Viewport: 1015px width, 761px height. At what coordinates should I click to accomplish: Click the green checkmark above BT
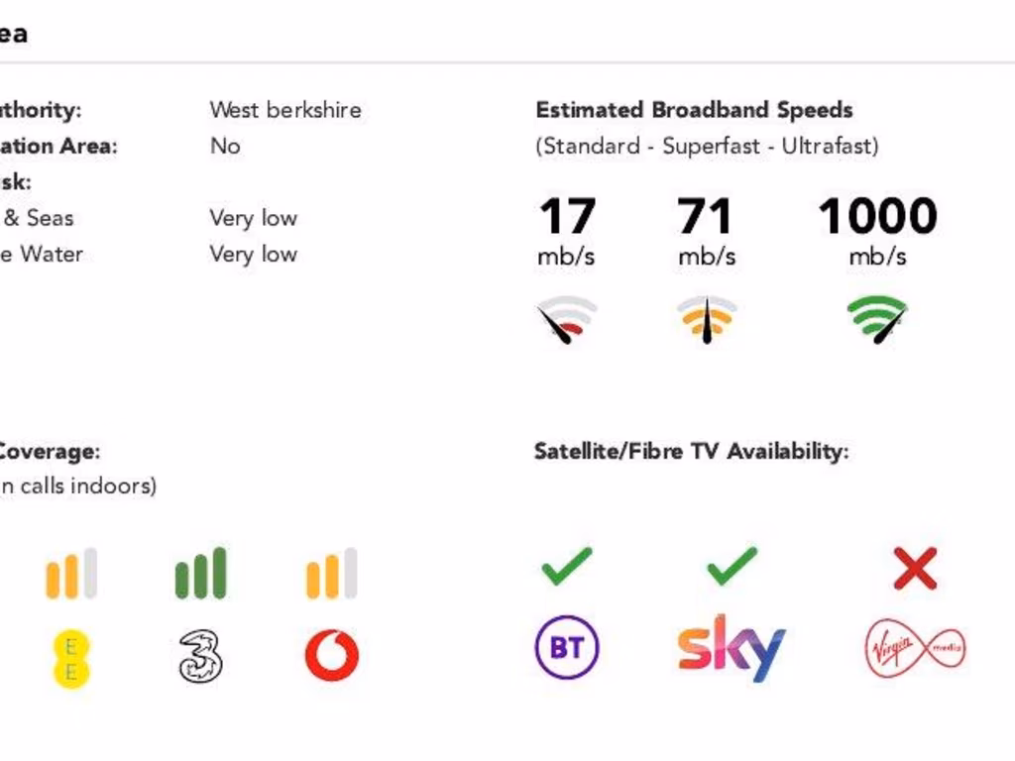click(x=567, y=566)
